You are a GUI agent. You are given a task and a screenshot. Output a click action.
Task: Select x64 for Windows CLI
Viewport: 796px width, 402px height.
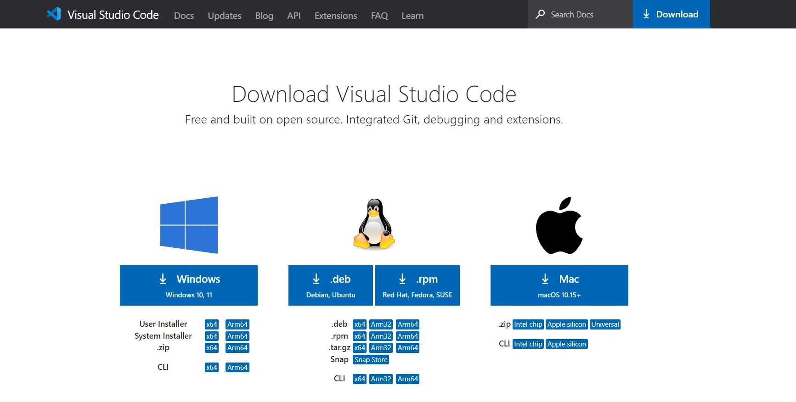click(x=212, y=368)
